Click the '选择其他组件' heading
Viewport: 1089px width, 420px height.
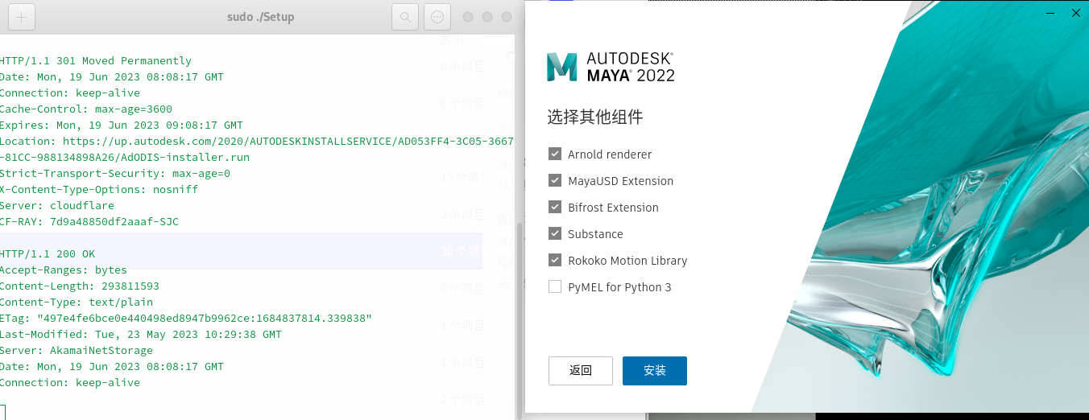click(595, 117)
